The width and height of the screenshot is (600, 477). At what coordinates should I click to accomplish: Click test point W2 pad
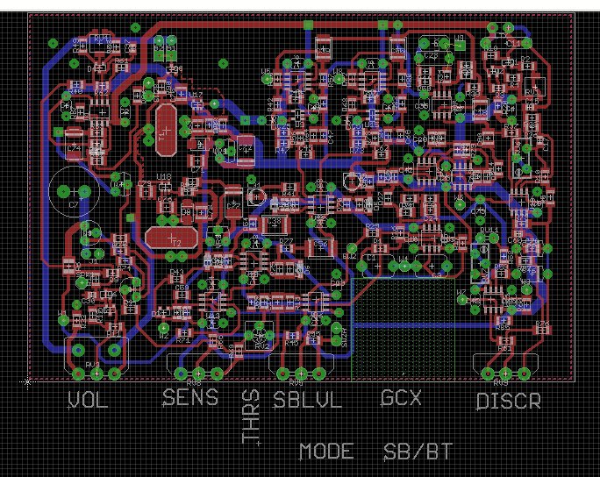pos(164,328)
